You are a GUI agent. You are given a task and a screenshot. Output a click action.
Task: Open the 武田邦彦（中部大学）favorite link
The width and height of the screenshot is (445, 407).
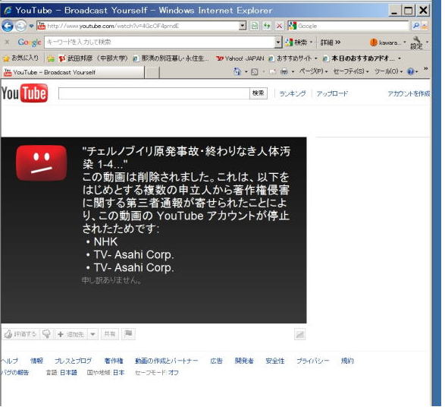(x=92, y=58)
